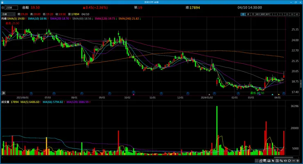This screenshot has width=303, height=164.
Task: Click the blue month marker near 11/01
Action: pos(161,94)
